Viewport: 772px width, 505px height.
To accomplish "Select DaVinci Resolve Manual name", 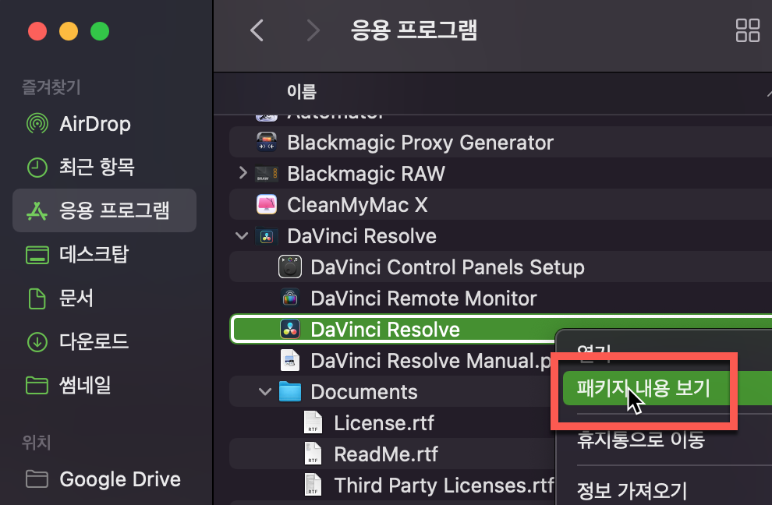I will pyautogui.click(x=431, y=361).
